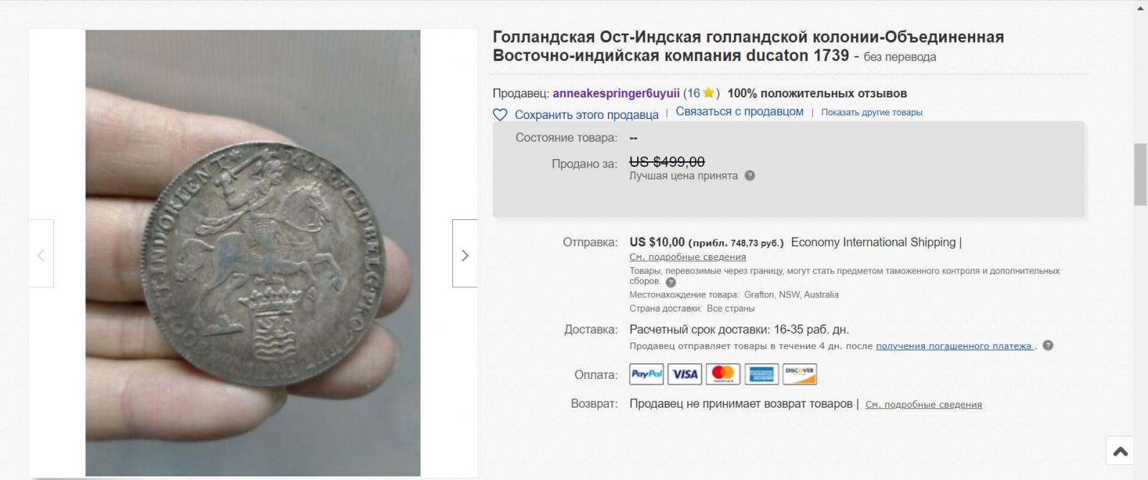Image resolution: width=1148 pixels, height=480 pixels.
Task: Select the Mastercard payment icon
Action: point(723,374)
